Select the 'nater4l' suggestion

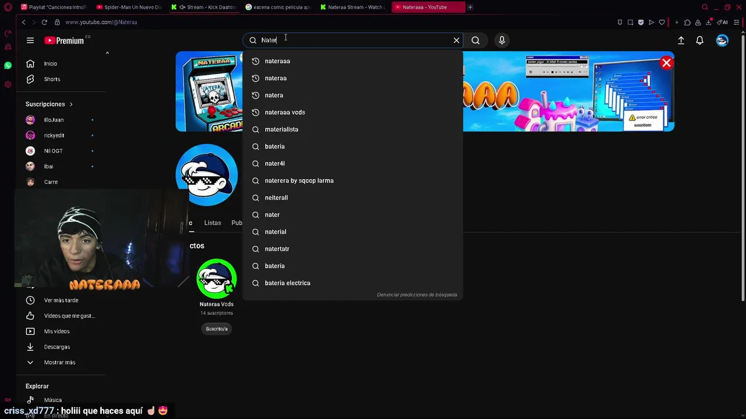point(353,164)
